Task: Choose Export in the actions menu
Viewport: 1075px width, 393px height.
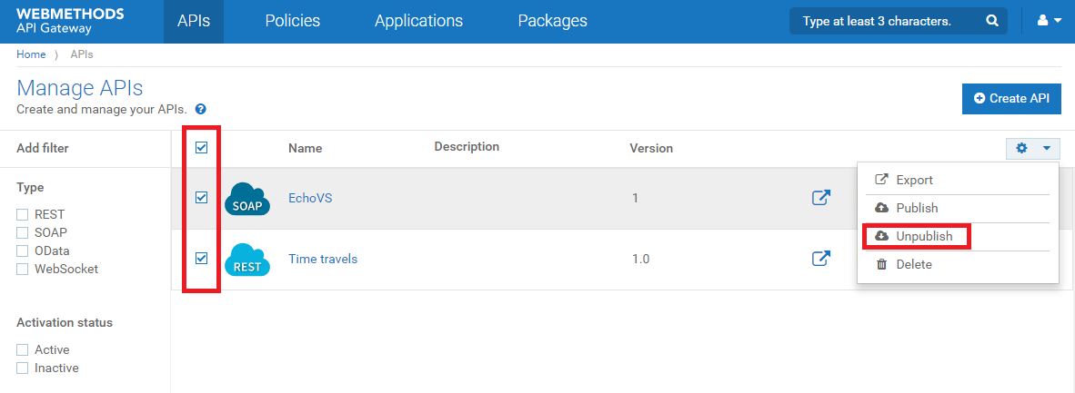Action: 913,180
